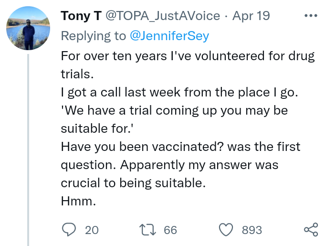Click the reply speech bubble icon
325x246 pixels.
[69, 230]
